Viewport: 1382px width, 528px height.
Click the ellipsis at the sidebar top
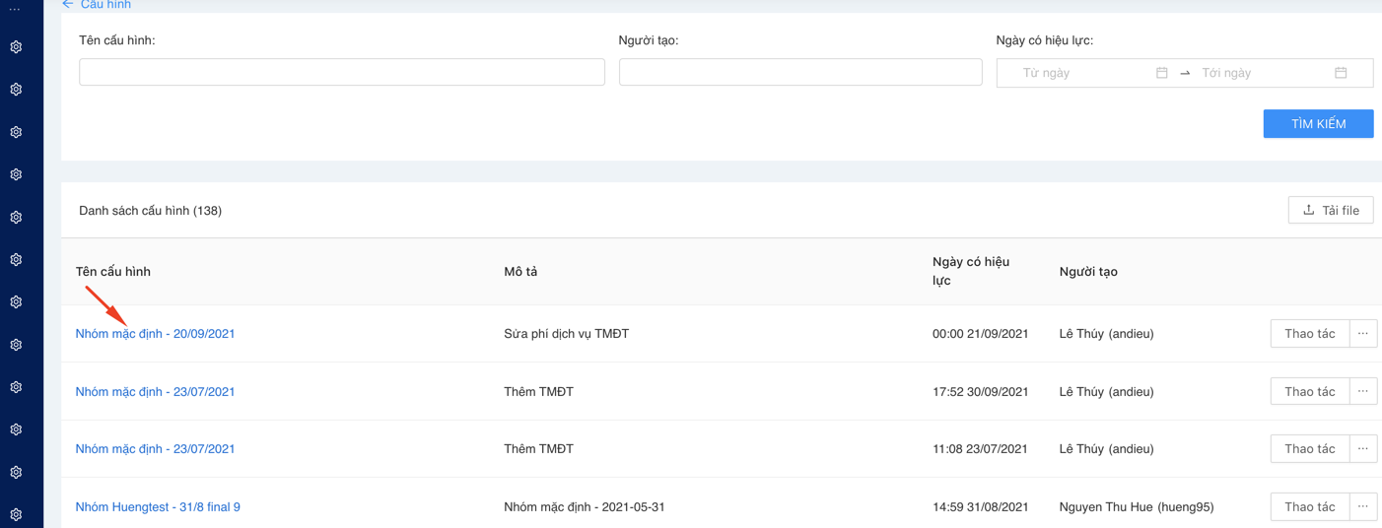(15, 9)
